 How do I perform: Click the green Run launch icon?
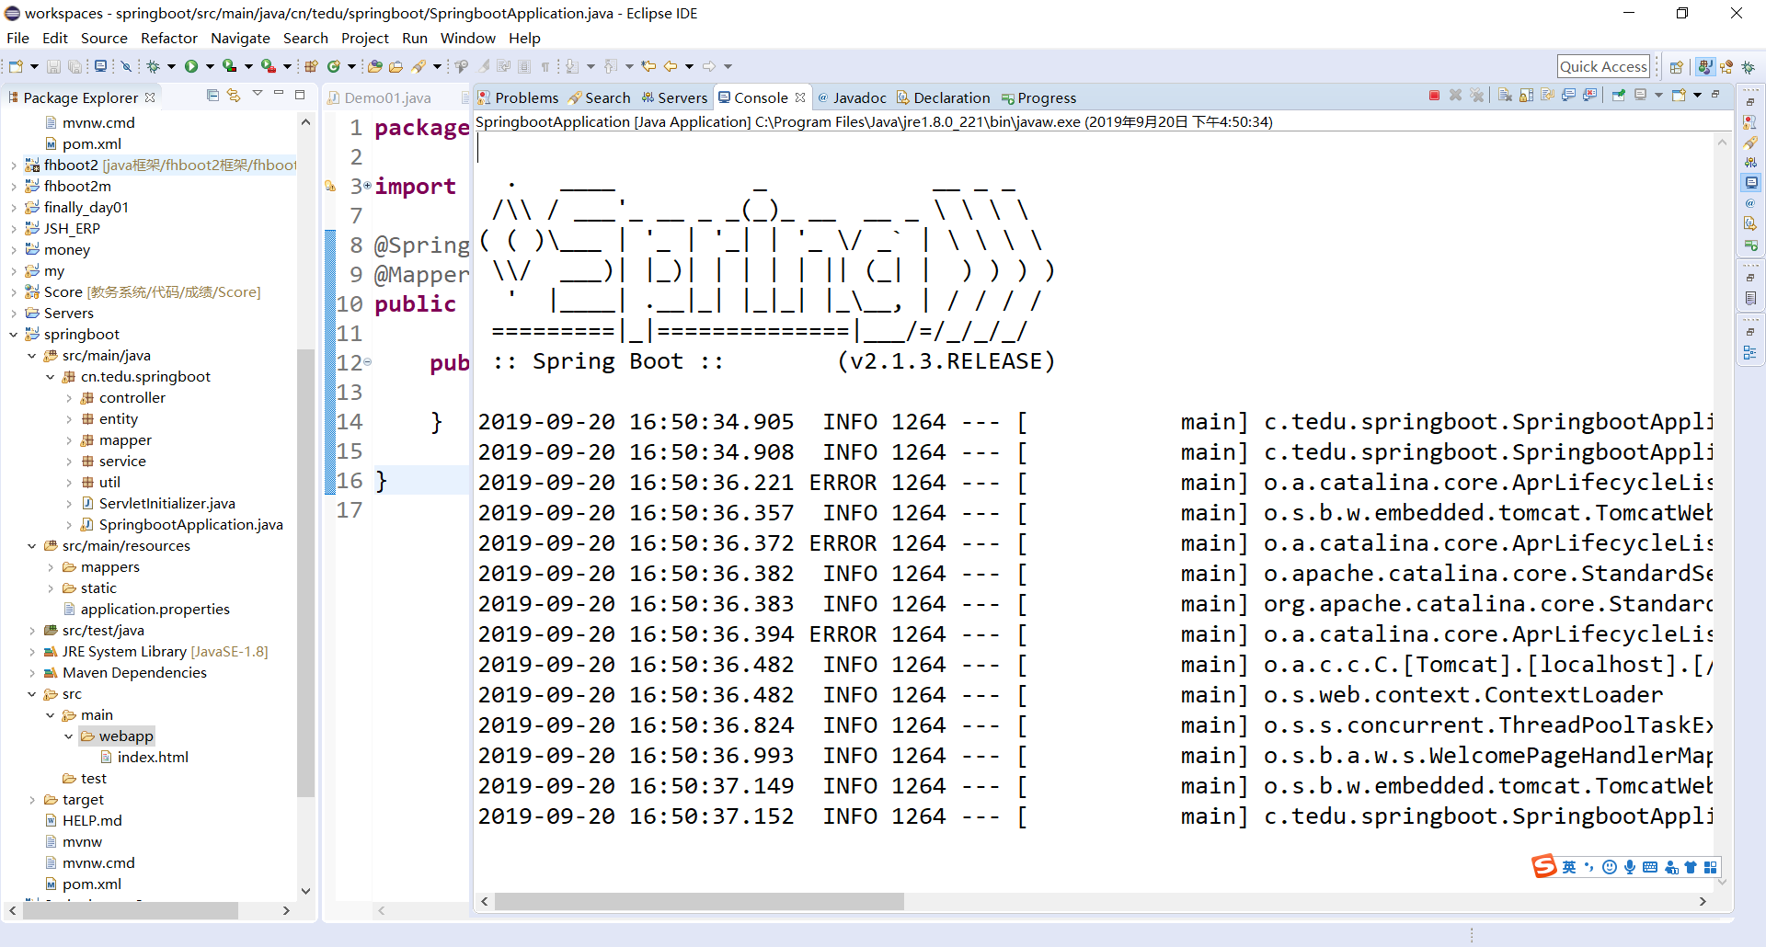tap(190, 66)
